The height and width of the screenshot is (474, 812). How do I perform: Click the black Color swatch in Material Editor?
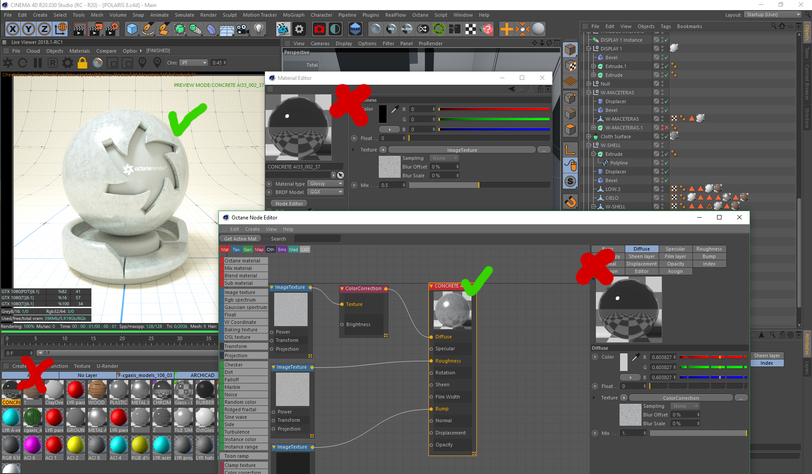tap(383, 114)
